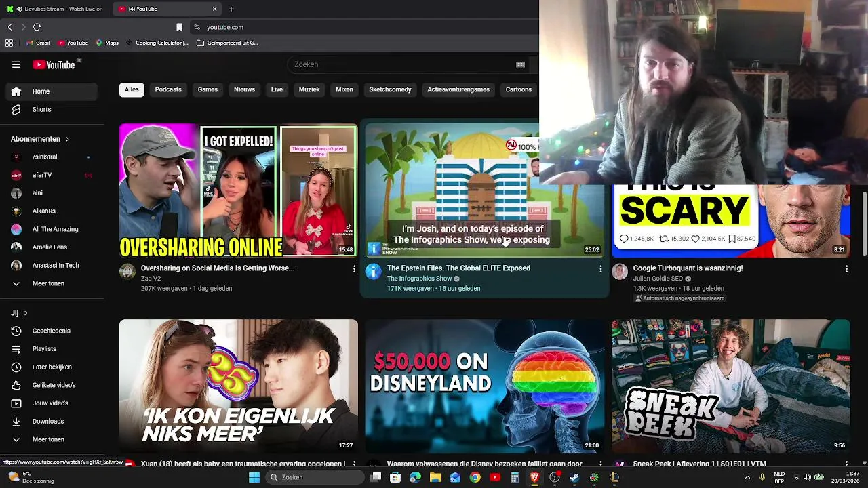868x488 pixels.
Task: Open Later bekijken watch-later list
Action: pos(51,367)
